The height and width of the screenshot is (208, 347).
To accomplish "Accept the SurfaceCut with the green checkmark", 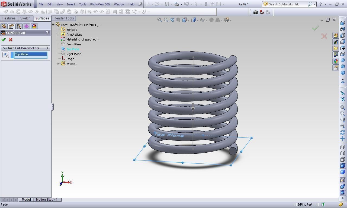I will (4, 40).
